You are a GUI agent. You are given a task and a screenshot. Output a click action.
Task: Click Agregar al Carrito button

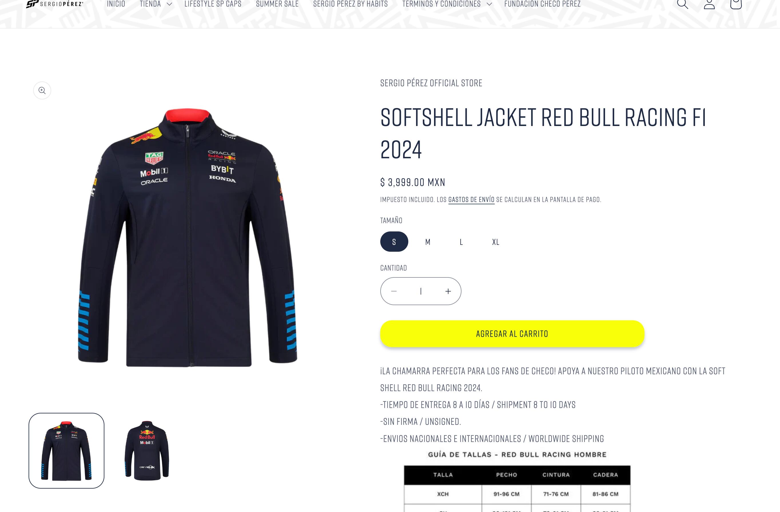(512, 334)
